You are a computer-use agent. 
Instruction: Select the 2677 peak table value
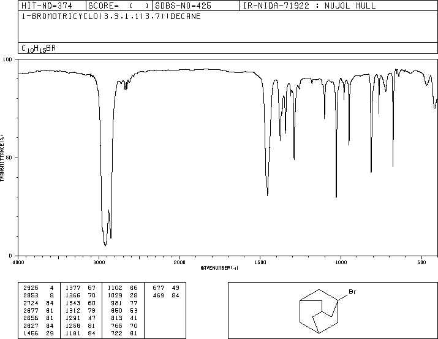pyautogui.click(x=31, y=310)
